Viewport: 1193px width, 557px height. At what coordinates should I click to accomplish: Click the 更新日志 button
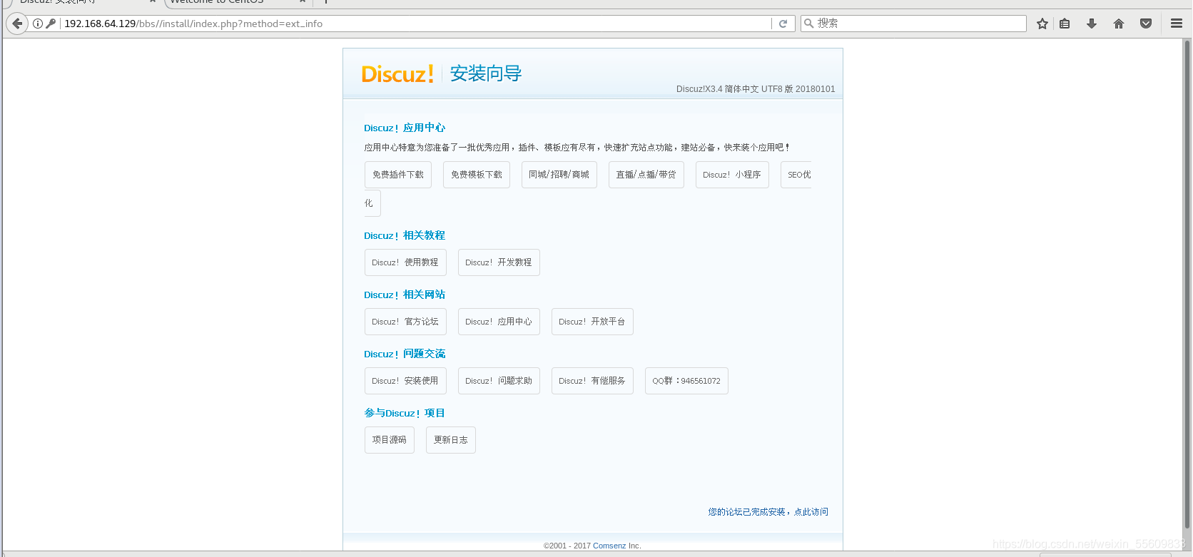click(451, 440)
